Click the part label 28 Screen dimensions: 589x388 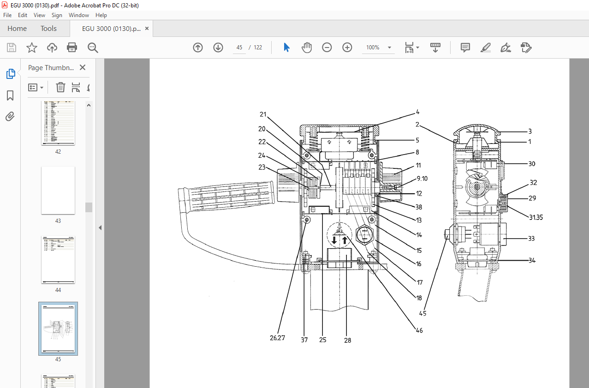(x=347, y=340)
